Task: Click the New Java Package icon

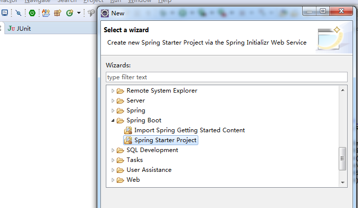Action: pos(57,13)
